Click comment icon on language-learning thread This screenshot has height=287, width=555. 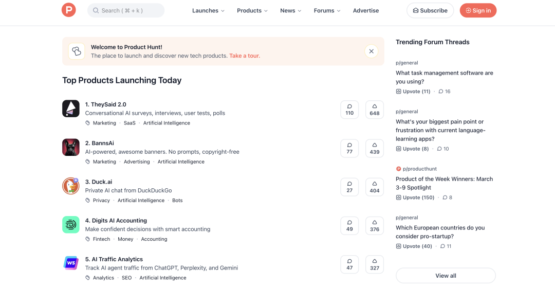tap(439, 149)
